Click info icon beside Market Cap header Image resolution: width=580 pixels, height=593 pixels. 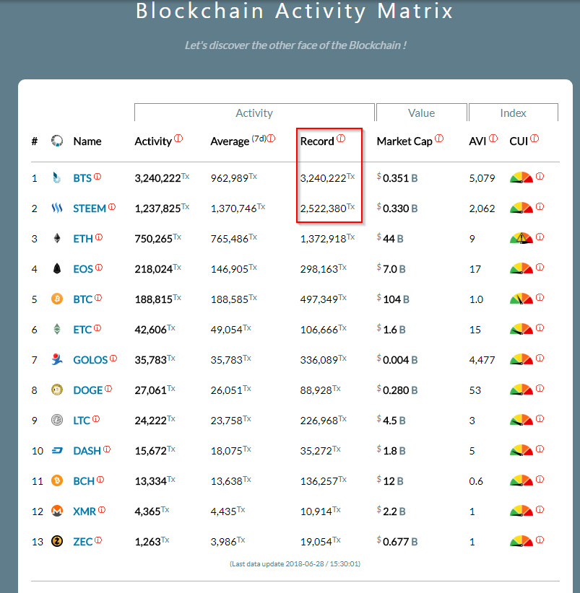tap(438, 139)
